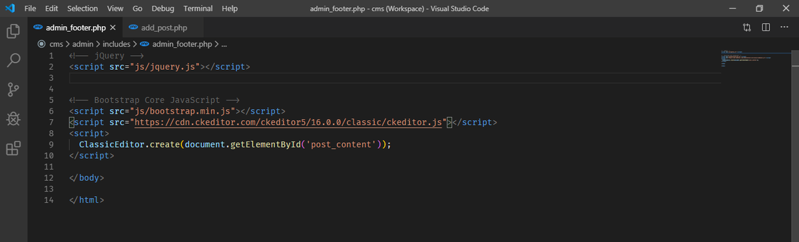Image resolution: width=799 pixels, height=242 pixels.
Task: Open the File menu
Action: pyautogui.click(x=30, y=9)
